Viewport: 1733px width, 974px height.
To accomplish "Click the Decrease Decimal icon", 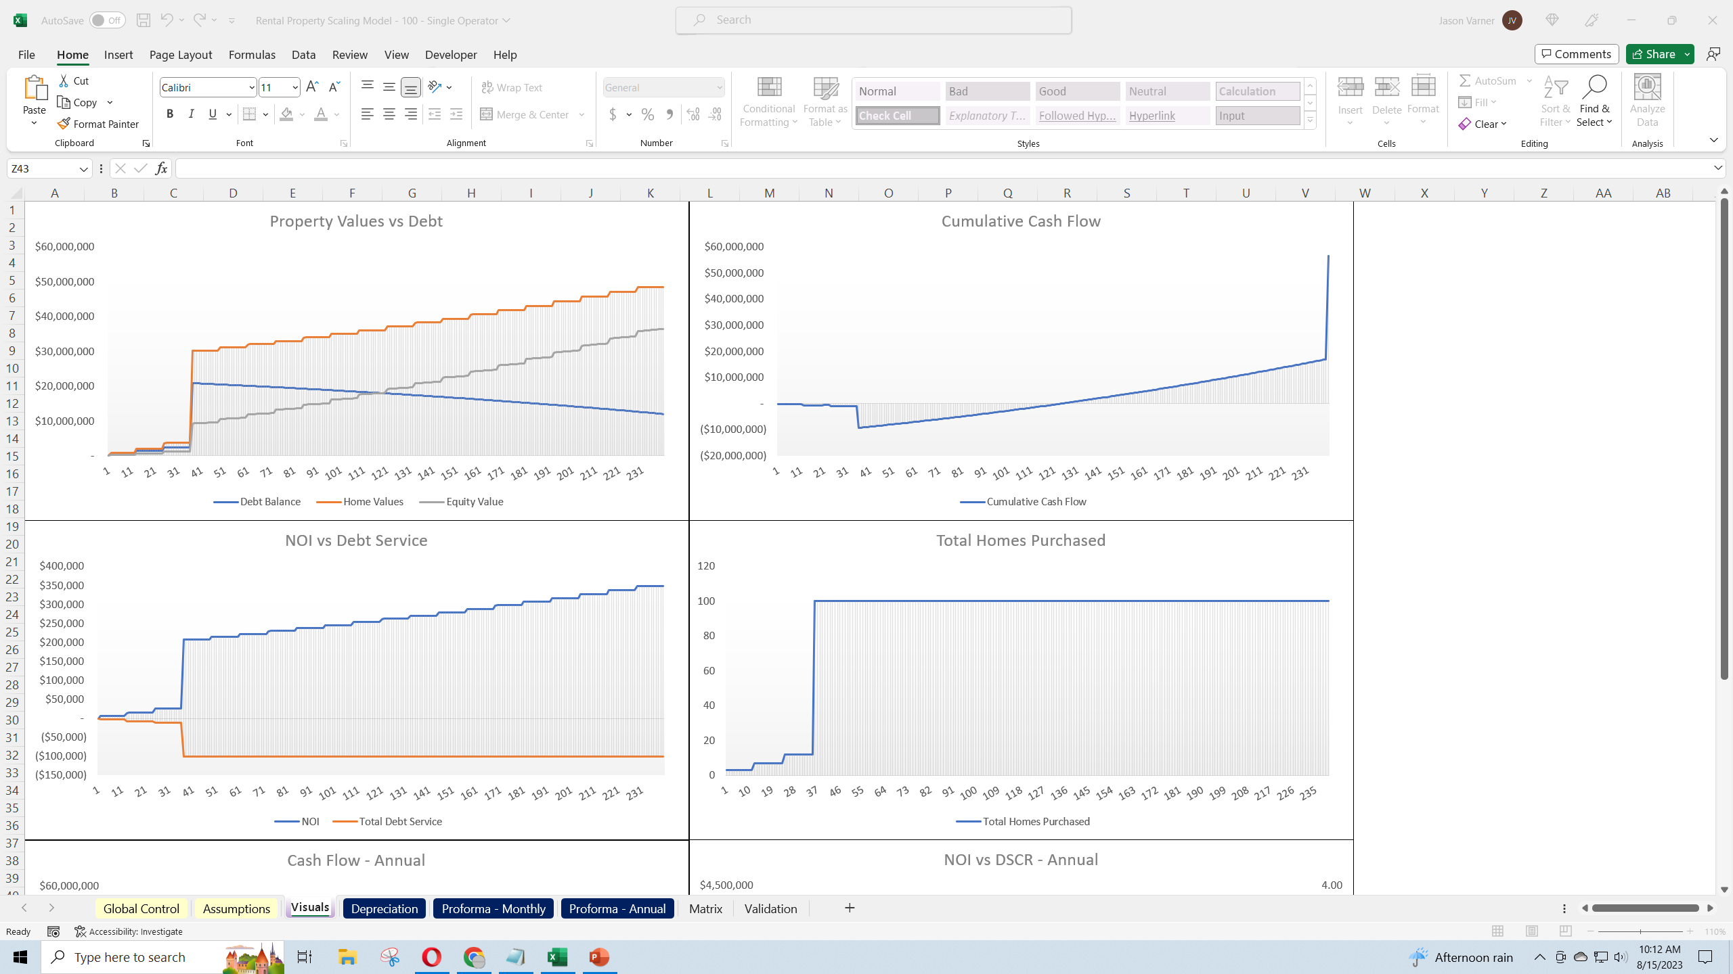I will coord(715,114).
